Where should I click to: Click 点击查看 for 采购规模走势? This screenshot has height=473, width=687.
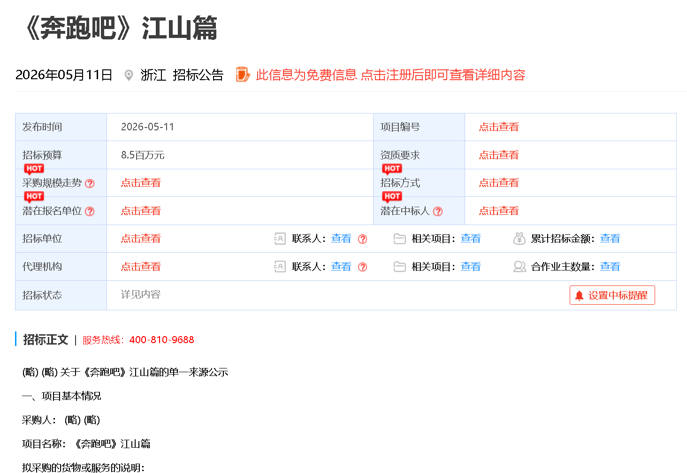pyautogui.click(x=141, y=183)
